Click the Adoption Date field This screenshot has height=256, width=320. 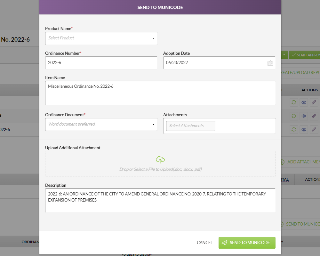click(219, 63)
